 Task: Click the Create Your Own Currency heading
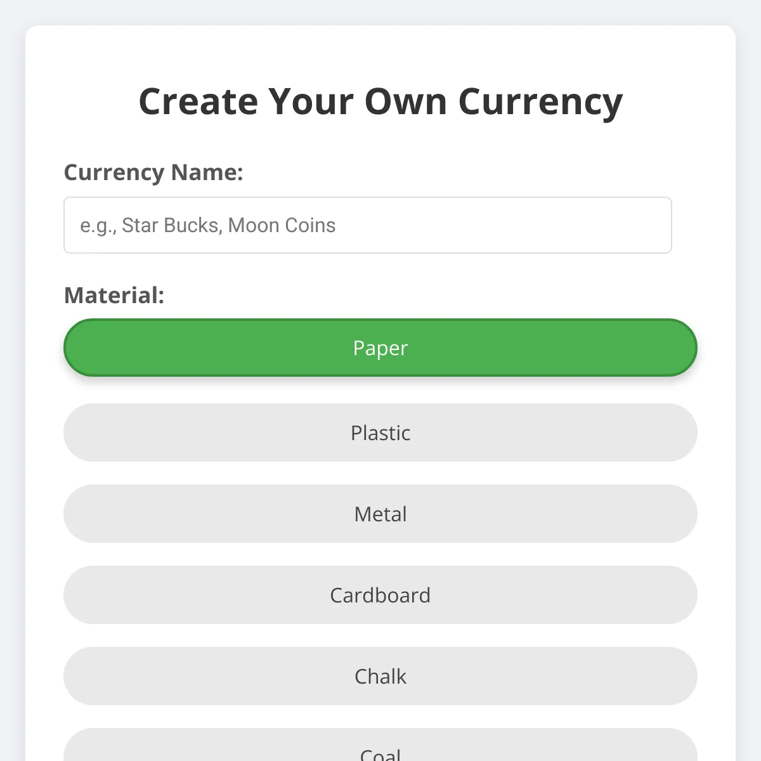[x=380, y=100]
